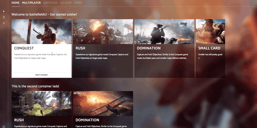This screenshot has width=257, height=128.
Task: Click the plus icon in left sidebar
Action: [x=4, y=23]
